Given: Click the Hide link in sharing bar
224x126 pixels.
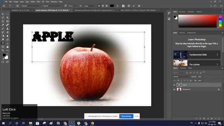Looking at the screenshot, I should (x=136, y=116).
